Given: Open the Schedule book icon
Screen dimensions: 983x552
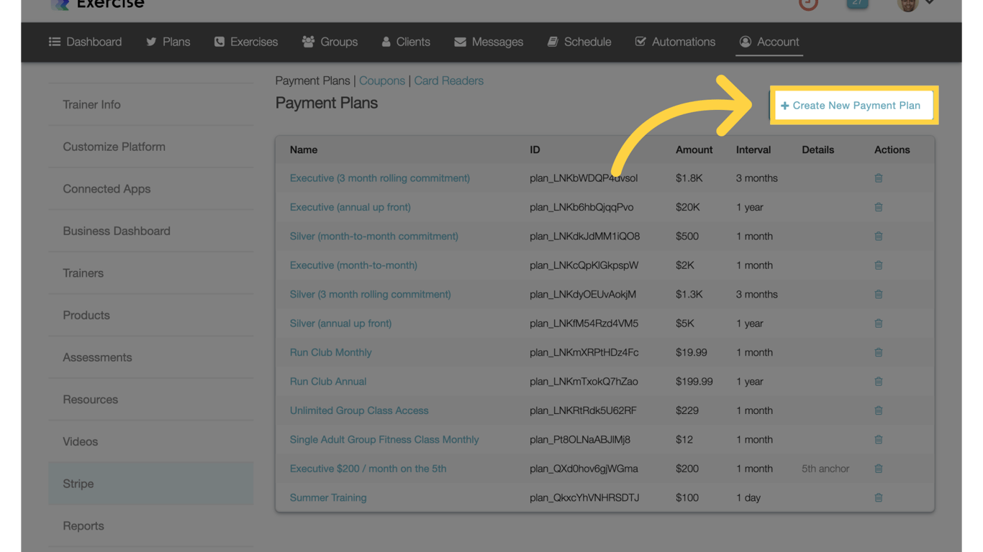Looking at the screenshot, I should click(x=551, y=42).
